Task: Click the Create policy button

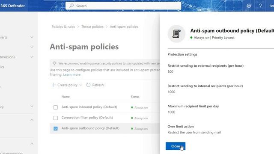Action: pos(67,85)
